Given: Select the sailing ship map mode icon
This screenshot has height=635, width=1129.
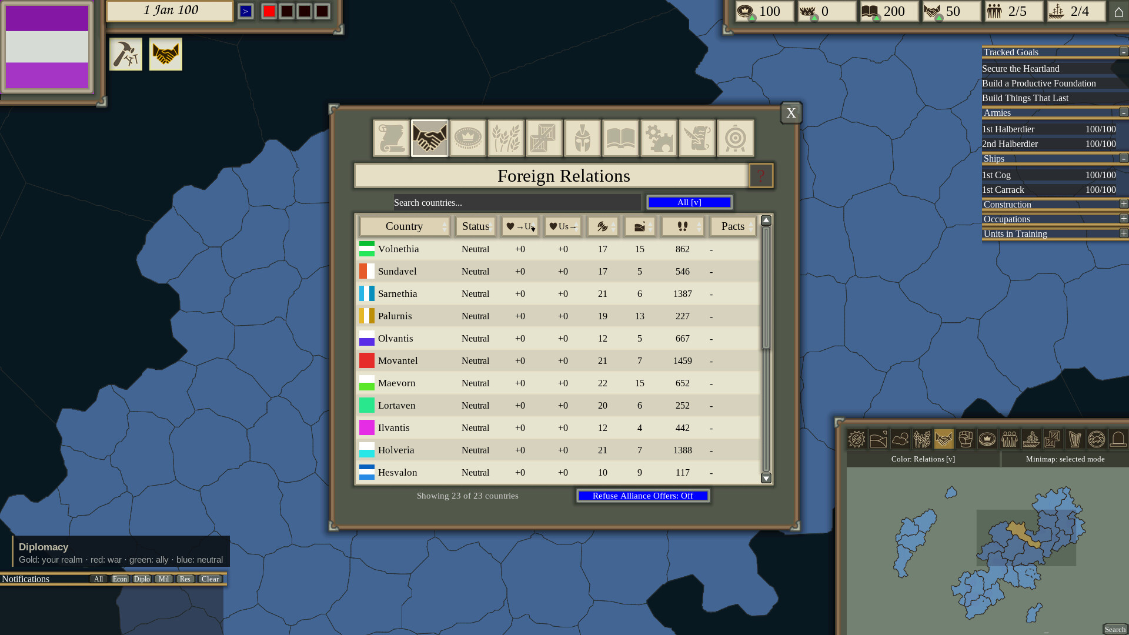Looking at the screenshot, I should (1031, 439).
